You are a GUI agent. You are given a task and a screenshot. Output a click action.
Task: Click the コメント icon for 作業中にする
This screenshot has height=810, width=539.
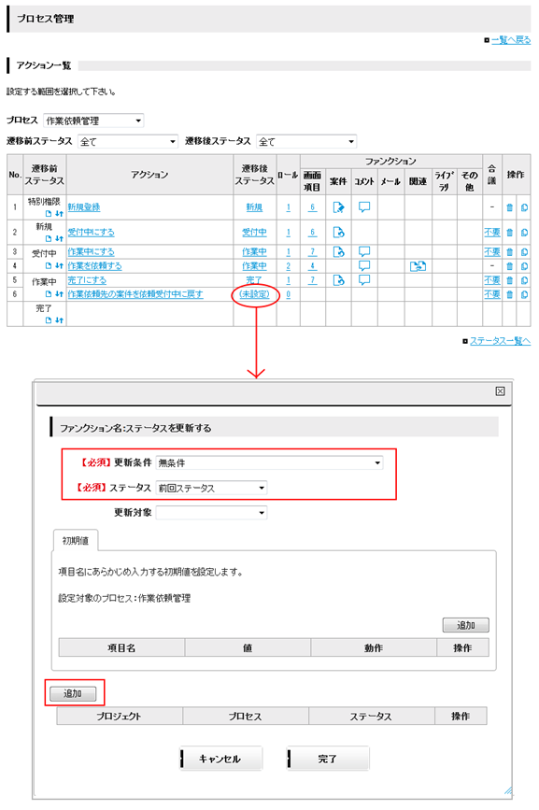click(x=364, y=251)
